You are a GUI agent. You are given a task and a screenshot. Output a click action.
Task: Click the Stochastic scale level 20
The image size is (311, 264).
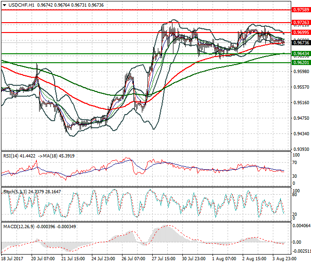[295, 214]
